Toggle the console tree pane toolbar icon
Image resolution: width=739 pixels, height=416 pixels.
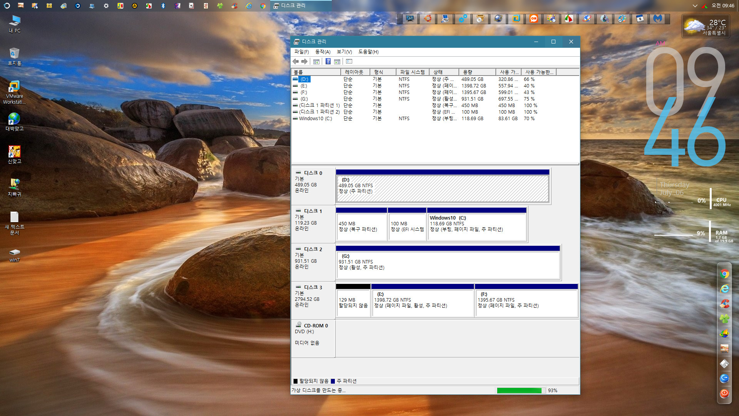(316, 61)
